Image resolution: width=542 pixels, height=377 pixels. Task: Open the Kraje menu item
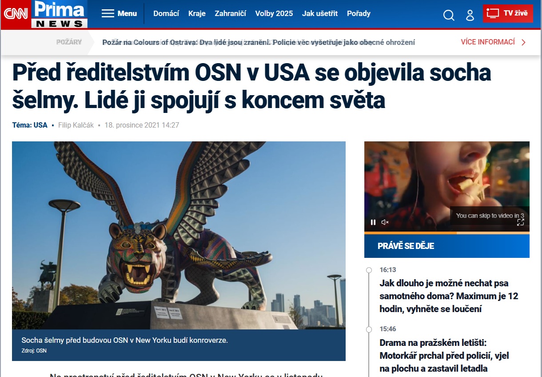pos(197,13)
